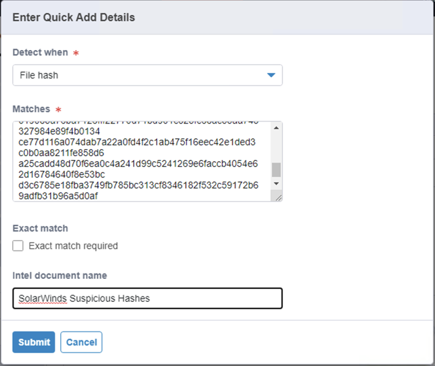Screen dimensions: 435x366
Task: Open the Detect when File hash dropdown
Action: pyautogui.click(x=147, y=75)
